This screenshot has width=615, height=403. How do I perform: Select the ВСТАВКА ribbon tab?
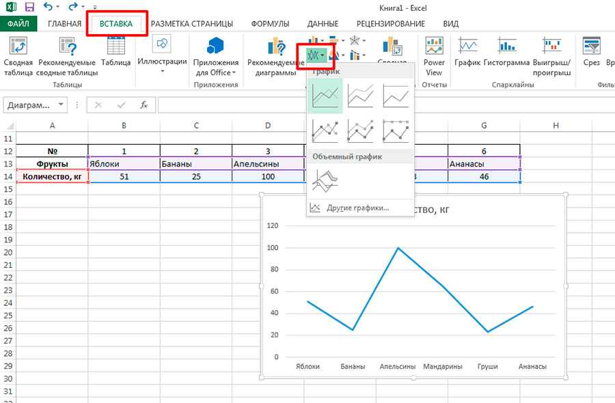(x=116, y=23)
